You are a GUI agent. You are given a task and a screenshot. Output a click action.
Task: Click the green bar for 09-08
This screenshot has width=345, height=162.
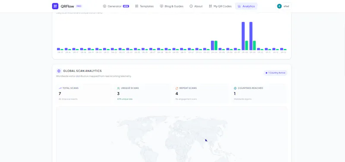click(247, 46)
